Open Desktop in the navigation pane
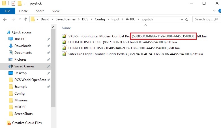 (20, 73)
